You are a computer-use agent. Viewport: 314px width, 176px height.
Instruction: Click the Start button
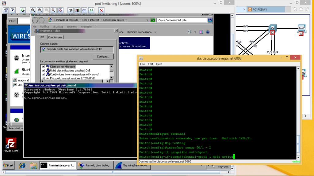tap(8, 165)
